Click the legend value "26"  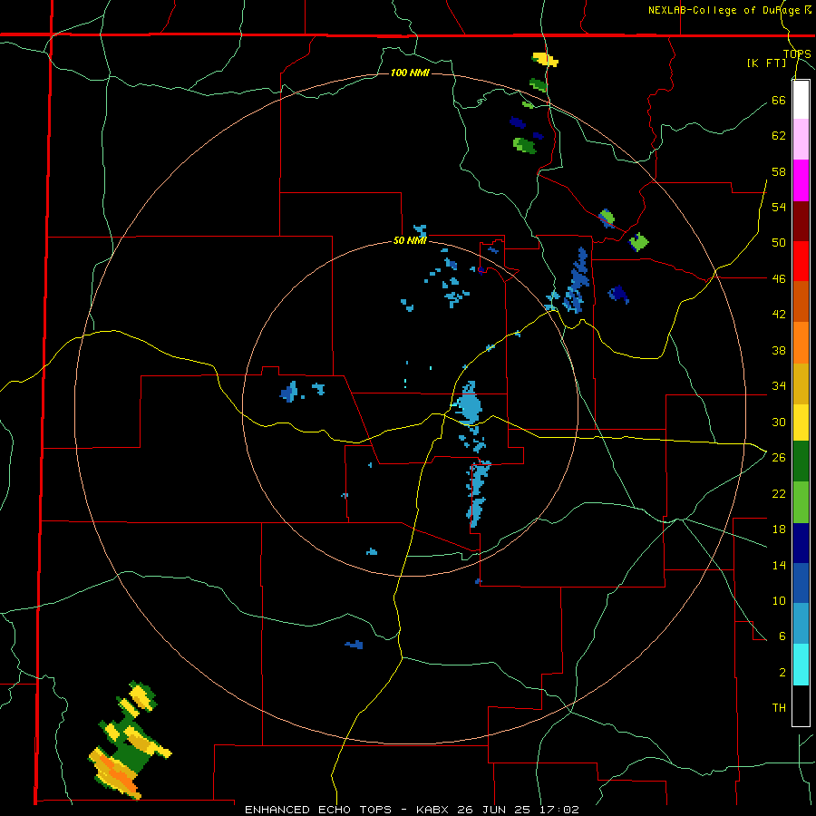[x=779, y=458]
